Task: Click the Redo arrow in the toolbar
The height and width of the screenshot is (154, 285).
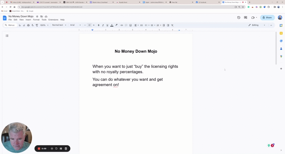Action: [x=24, y=25]
